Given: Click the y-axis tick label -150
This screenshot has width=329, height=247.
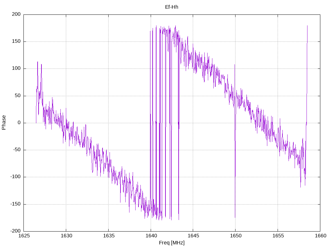Looking at the screenshot, I should click(x=15, y=204).
